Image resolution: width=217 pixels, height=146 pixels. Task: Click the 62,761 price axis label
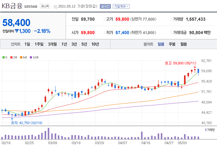click(x=206, y=61)
